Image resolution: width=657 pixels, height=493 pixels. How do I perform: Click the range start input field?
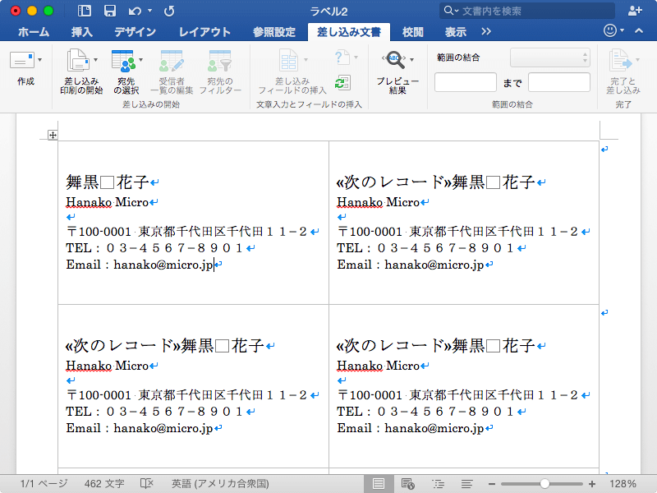pos(465,82)
